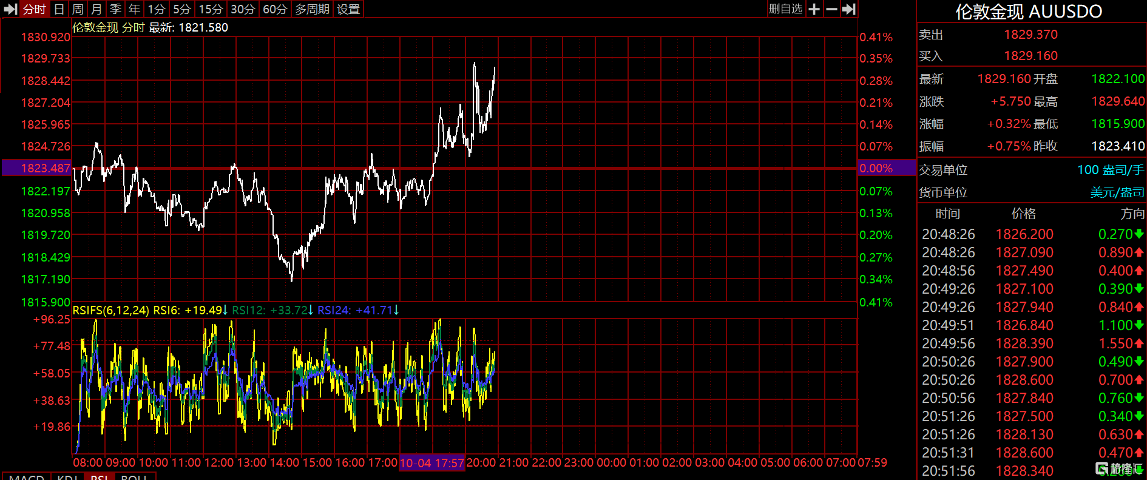Click the RSI6 down-arrow indicator icon
Image resolution: width=1147 pixels, height=480 pixels.
pos(225,310)
